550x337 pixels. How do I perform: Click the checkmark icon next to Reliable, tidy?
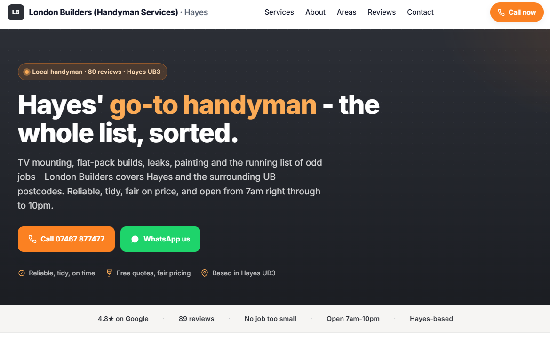(21, 273)
